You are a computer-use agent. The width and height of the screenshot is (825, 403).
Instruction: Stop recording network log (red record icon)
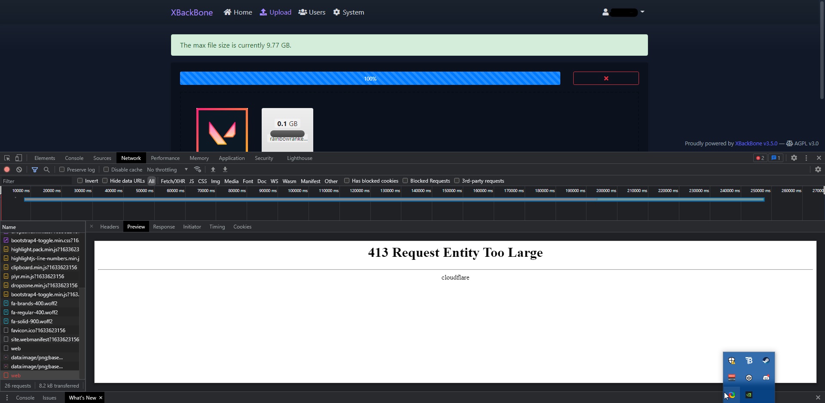pos(6,169)
